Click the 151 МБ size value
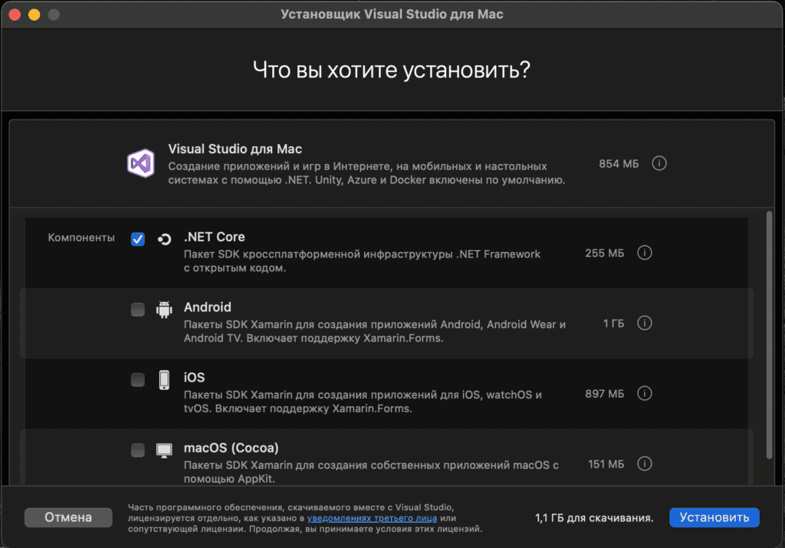This screenshot has width=785, height=548. click(x=606, y=464)
